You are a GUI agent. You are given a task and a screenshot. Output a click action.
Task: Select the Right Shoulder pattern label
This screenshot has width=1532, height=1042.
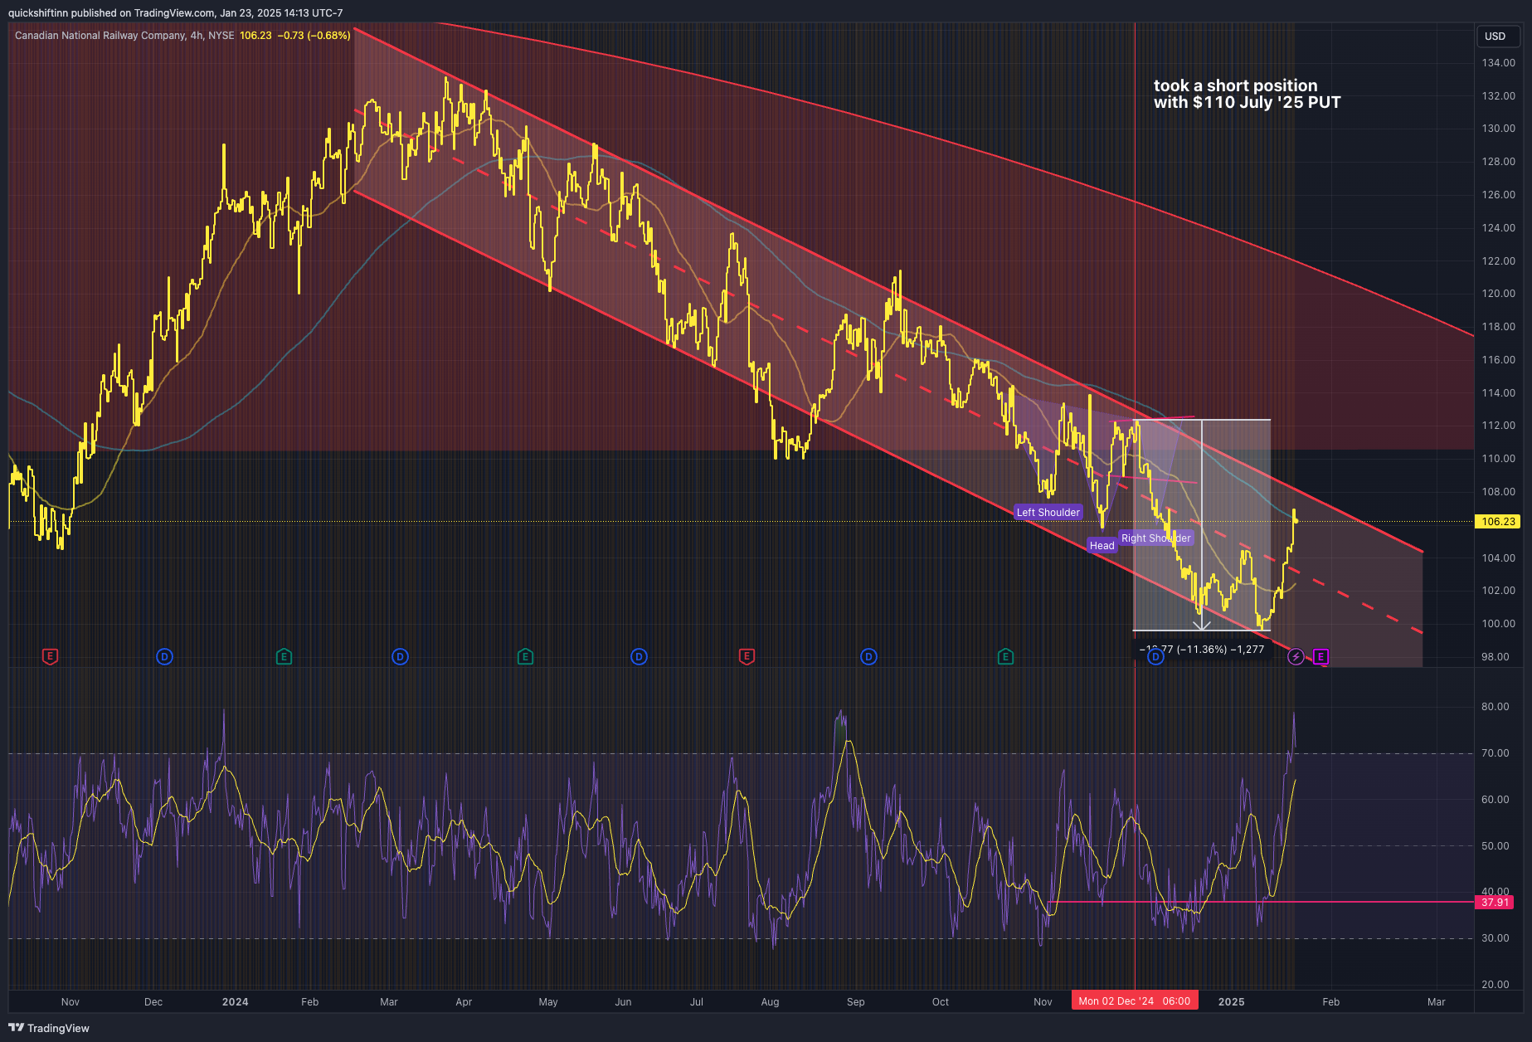point(1155,538)
